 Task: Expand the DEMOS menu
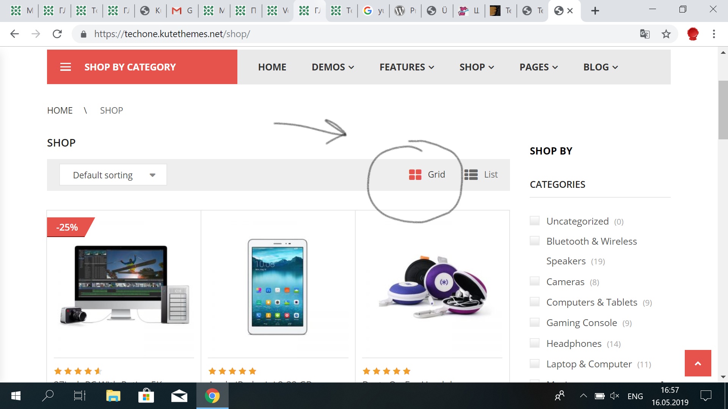coord(333,67)
